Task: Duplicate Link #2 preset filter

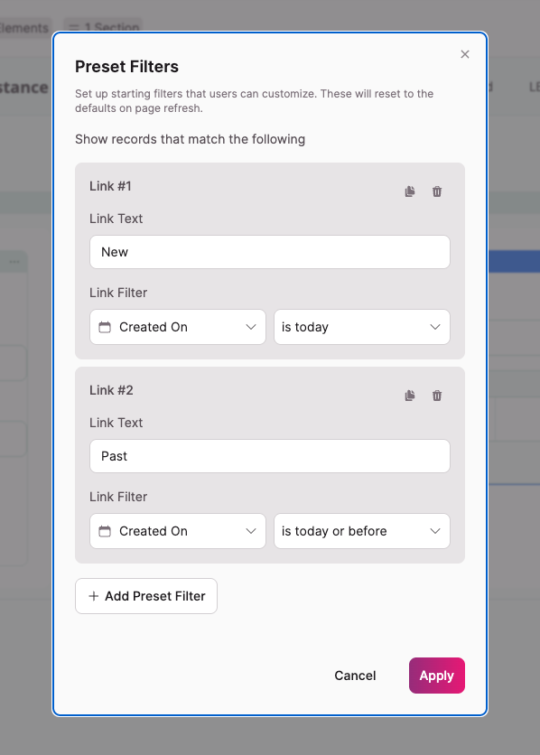Action: [x=410, y=396]
